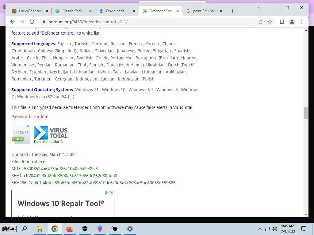Image resolution: width=314 pixels, height=235 pixels.
Task: Click the 'Supported languages:' heading
Action: [x=34, y=44]
